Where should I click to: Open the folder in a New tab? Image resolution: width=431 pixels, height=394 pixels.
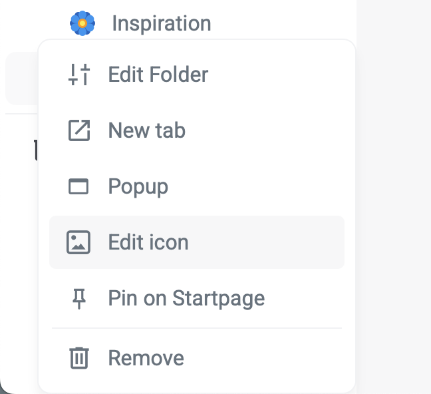click(x=146, y=130)
